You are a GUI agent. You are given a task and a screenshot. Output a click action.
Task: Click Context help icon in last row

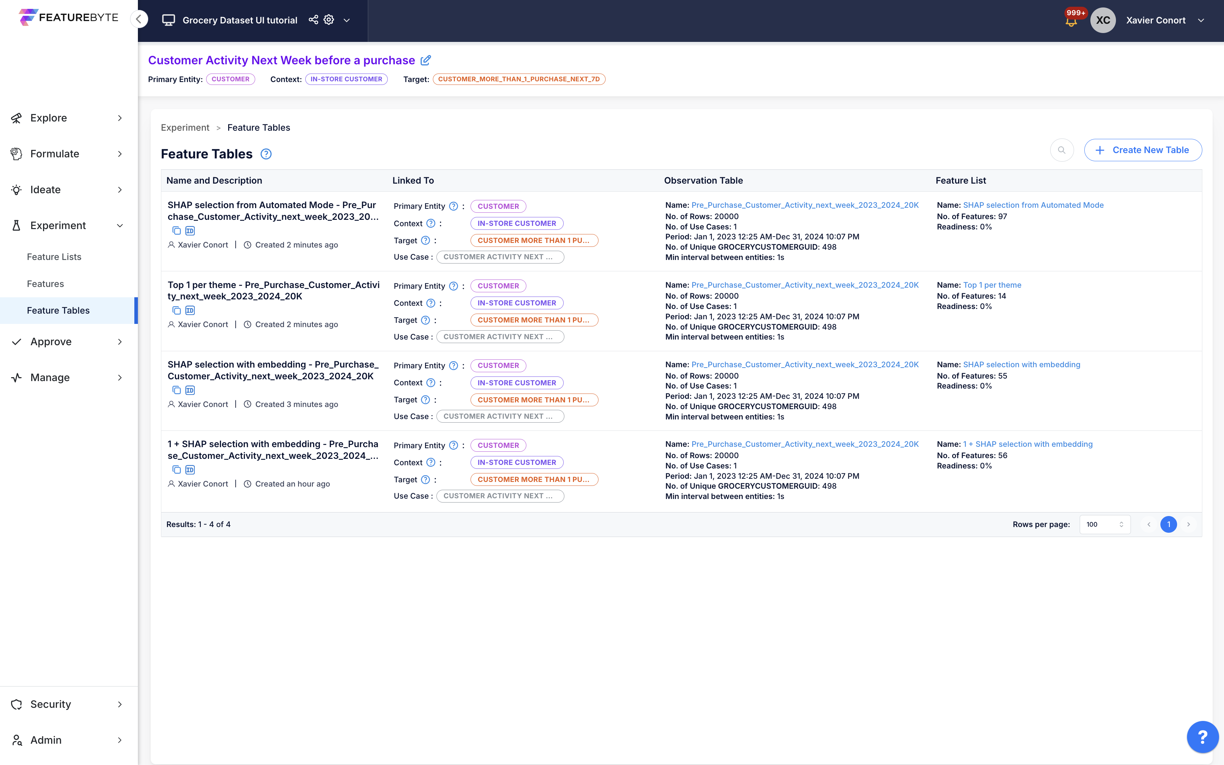[431, 462]
